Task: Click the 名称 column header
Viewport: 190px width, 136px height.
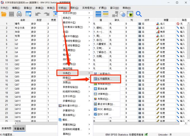Action: [x=23, y=20]
